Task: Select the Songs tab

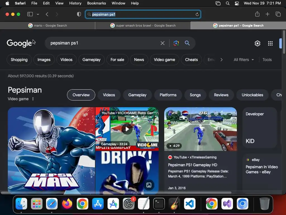Action: pos(195,95)
